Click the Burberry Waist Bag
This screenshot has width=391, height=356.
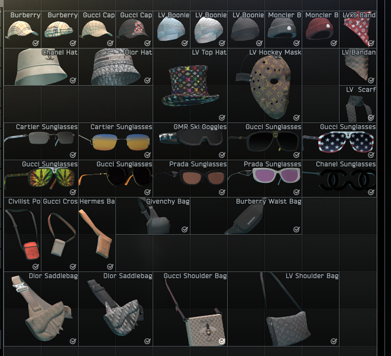click(x=246, y=216)
